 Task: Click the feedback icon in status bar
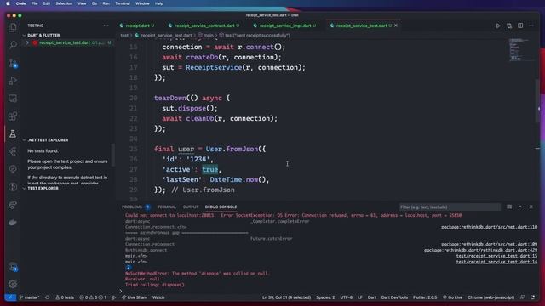pyautogui.click(x=522, y=297)
